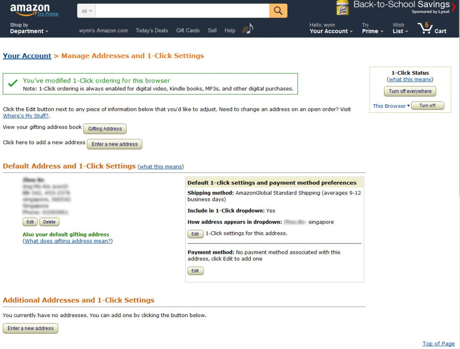The height and width of the screenshot is (349, 460).
Task: Open the Where's My Stuff? link
Action: (x=26, y=116)
